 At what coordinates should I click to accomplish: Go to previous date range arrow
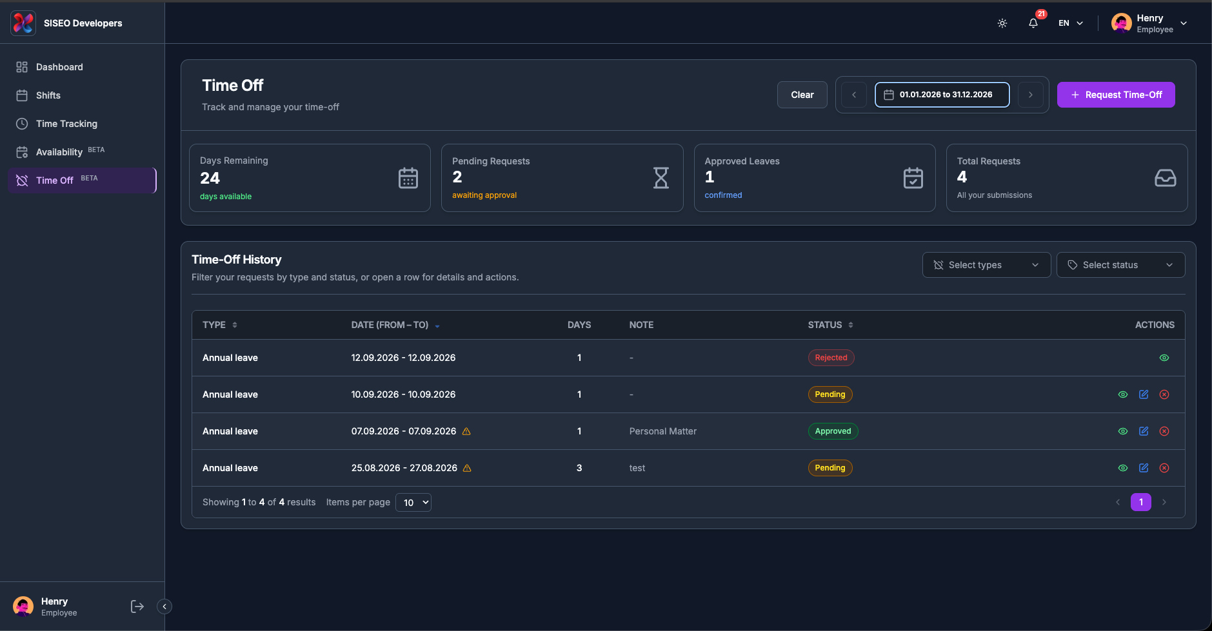[854, 95]
